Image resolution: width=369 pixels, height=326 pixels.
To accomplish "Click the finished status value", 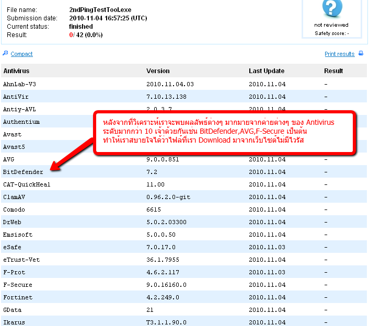I will click(x=81, y=27).
